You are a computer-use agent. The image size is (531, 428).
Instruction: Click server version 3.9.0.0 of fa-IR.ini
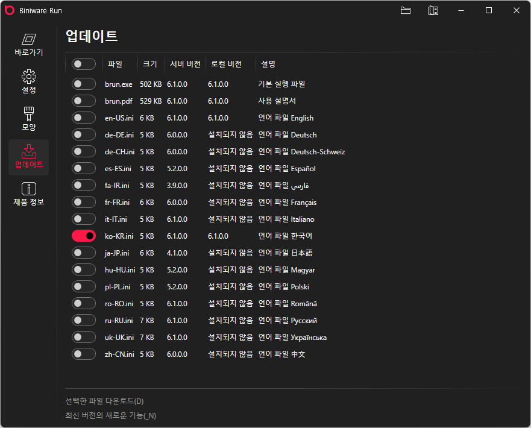point(177,186)
